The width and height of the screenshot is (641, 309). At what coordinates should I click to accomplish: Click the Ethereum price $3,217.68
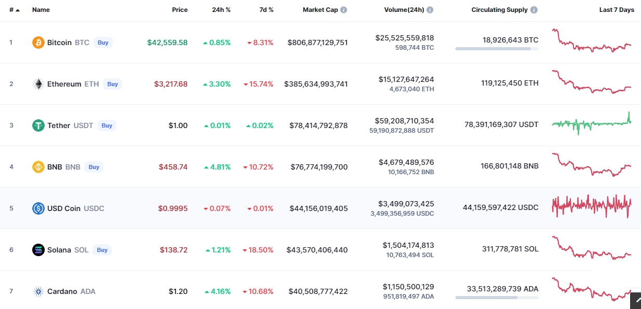coord(171,84)
